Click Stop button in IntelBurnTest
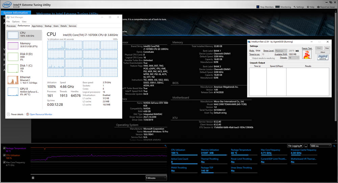Screen dimensions: 338x183 (327, 48)
